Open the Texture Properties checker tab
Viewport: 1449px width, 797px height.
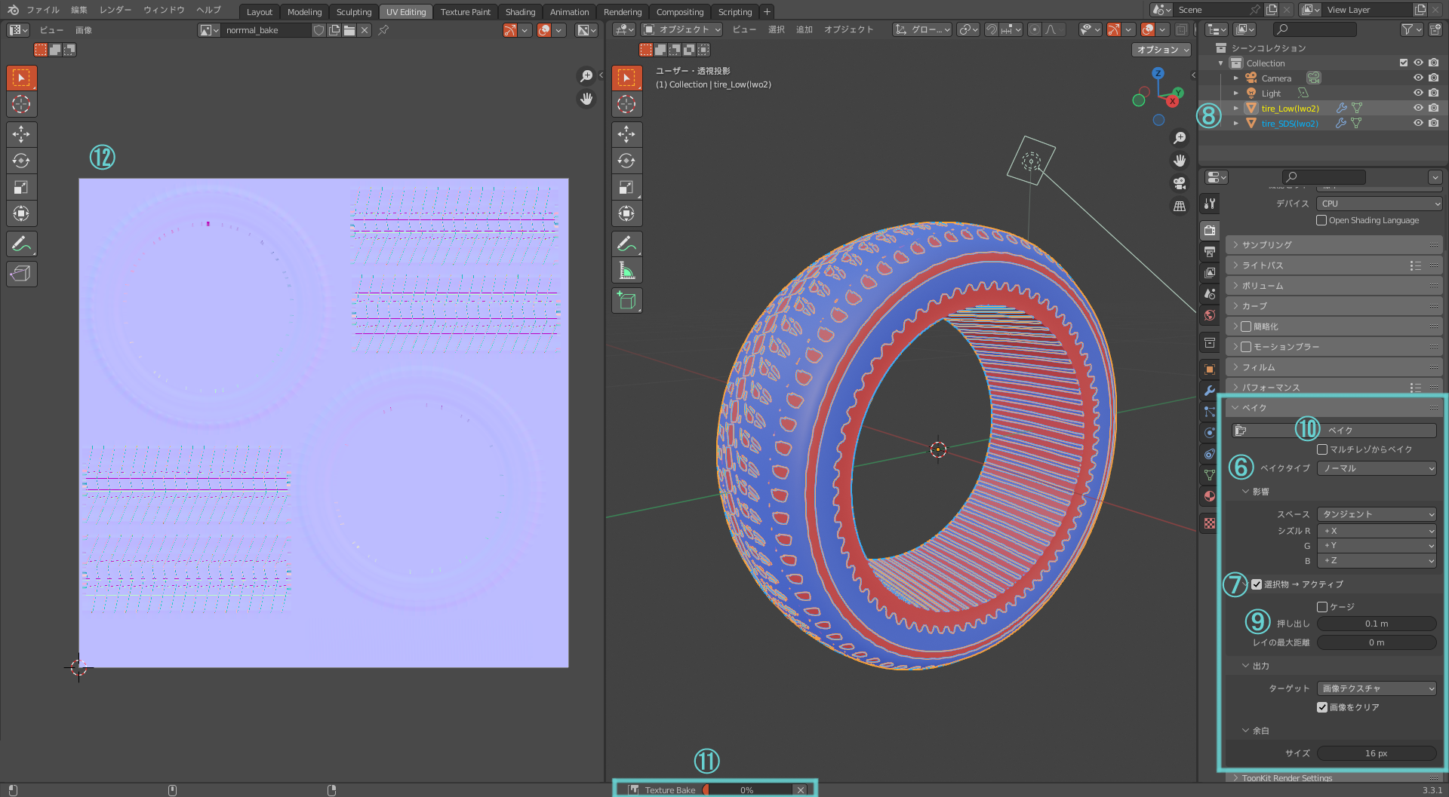1210,522
